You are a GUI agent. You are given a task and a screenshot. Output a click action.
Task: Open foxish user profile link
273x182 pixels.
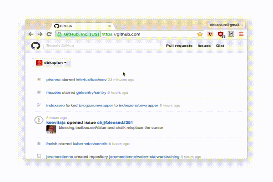click(x=52, y=144)
